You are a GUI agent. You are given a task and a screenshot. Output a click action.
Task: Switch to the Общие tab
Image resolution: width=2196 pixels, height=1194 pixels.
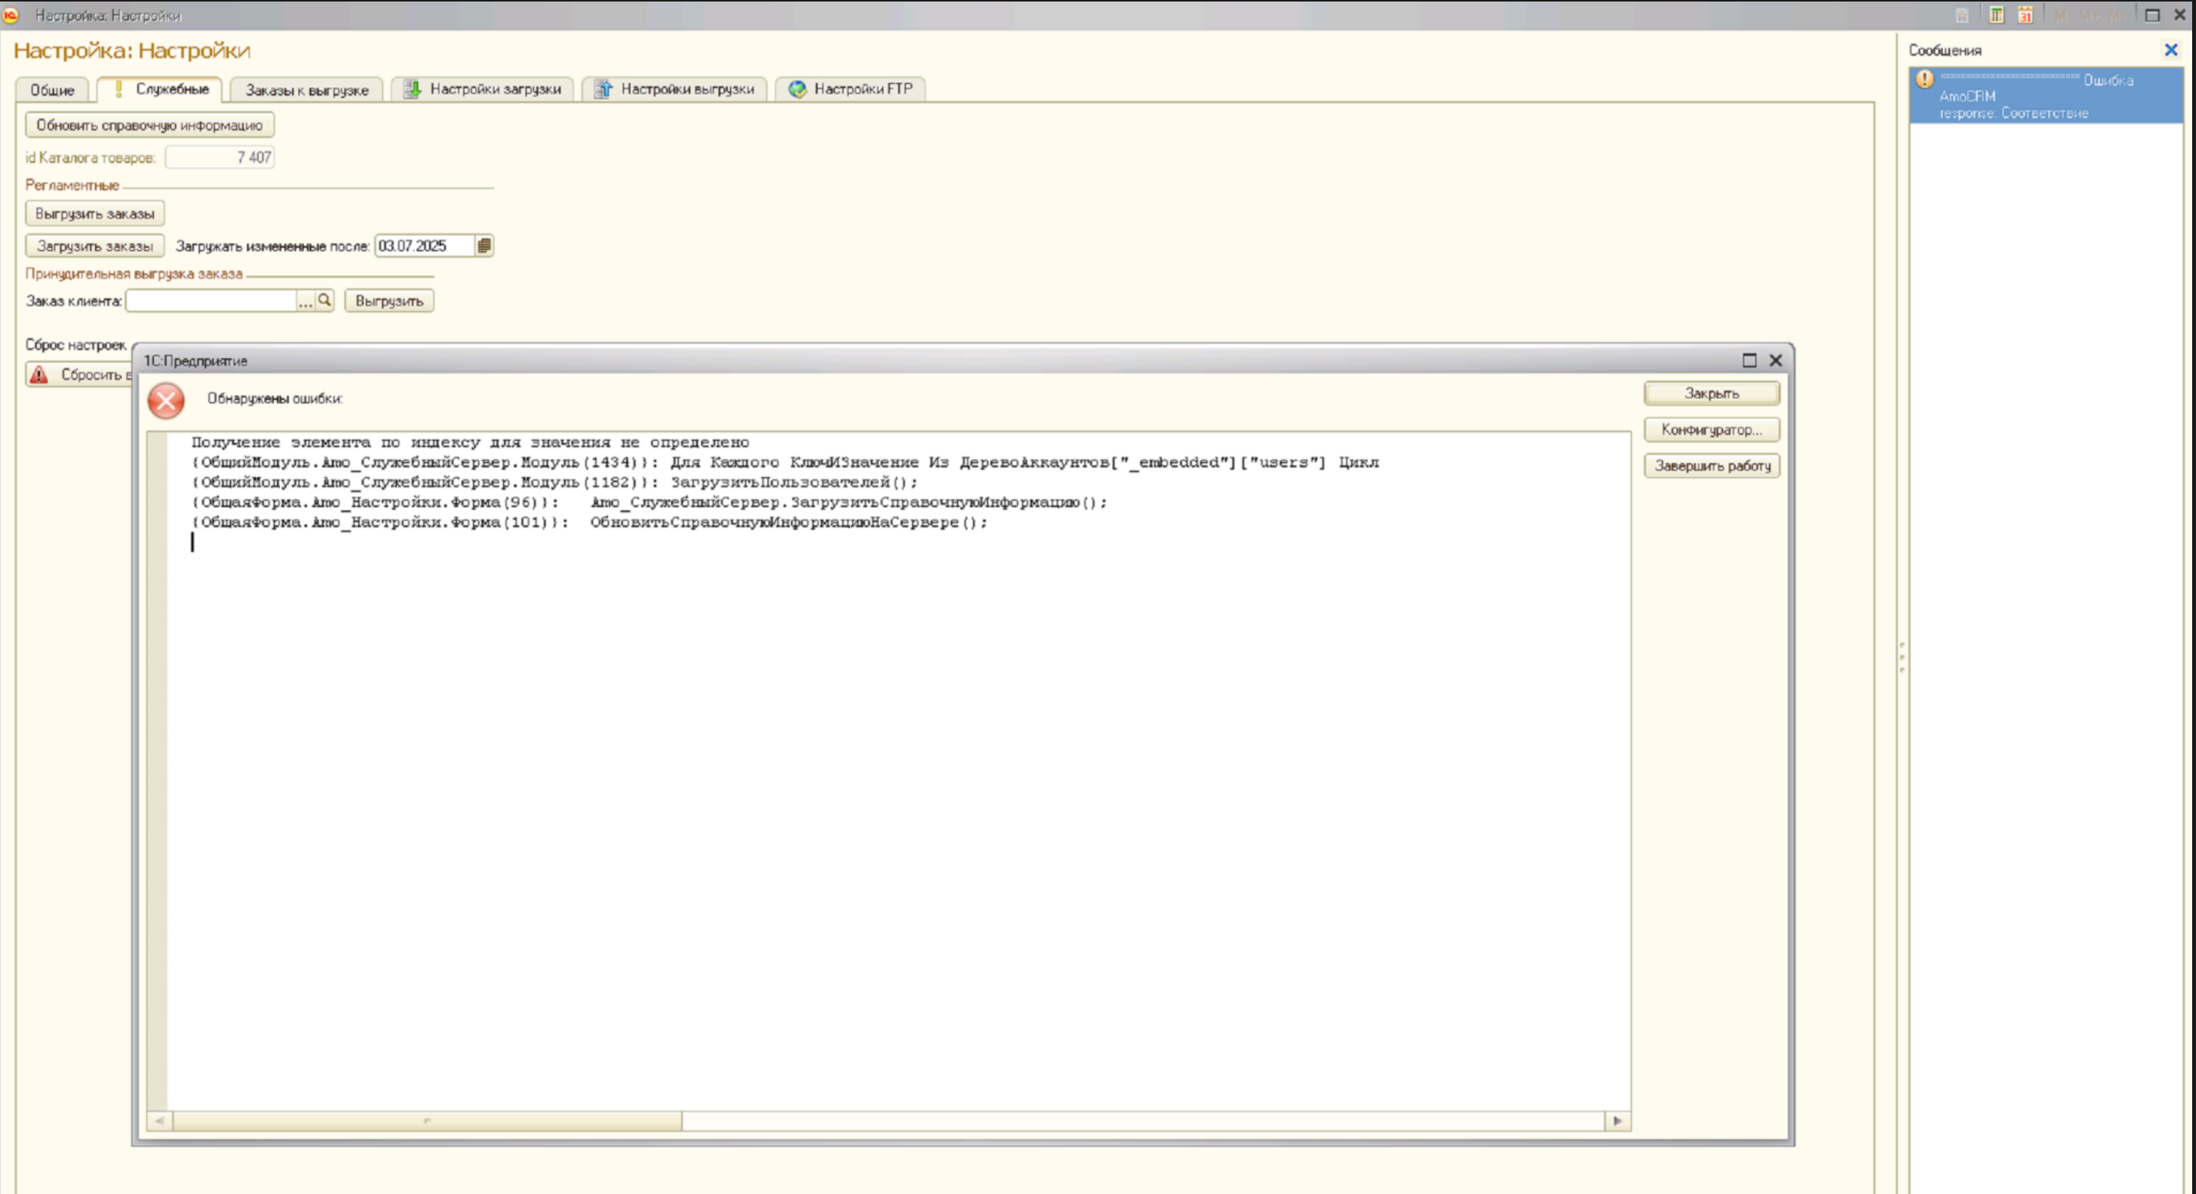point(52,90)
